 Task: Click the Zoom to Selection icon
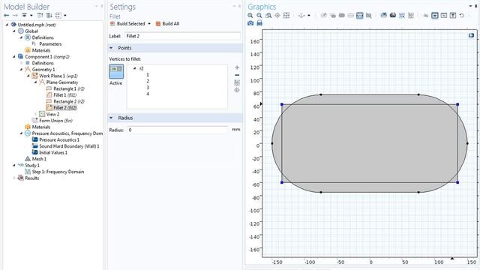point(277,15)
